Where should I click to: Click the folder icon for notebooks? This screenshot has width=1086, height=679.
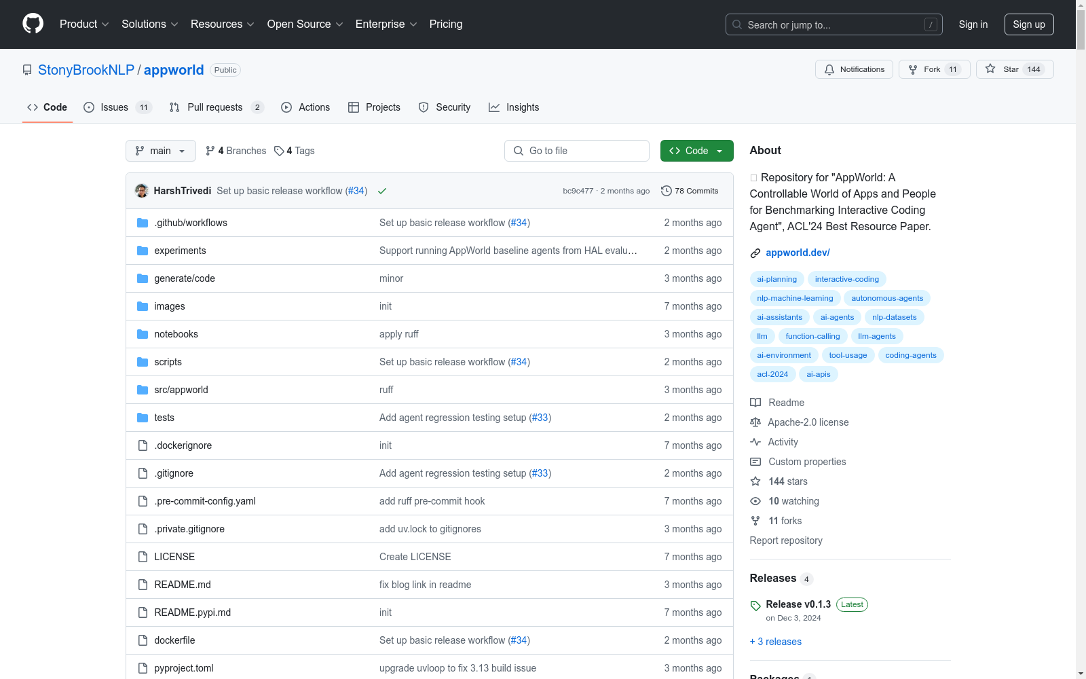click(143, 334)
